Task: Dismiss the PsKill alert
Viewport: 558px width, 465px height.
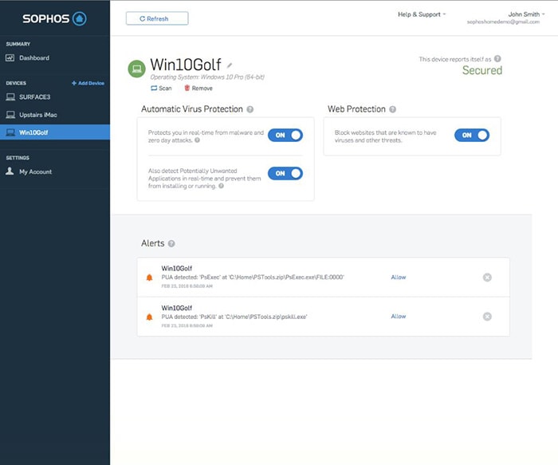Action: [487, 317]
